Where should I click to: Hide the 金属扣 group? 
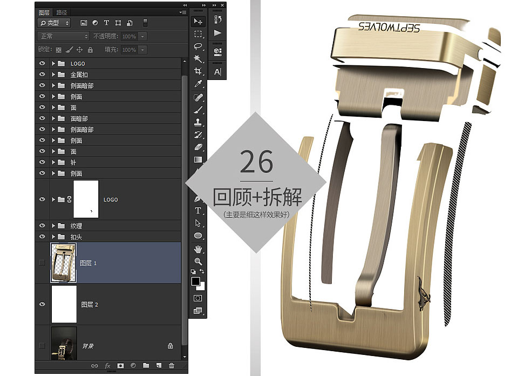(42, 75)
